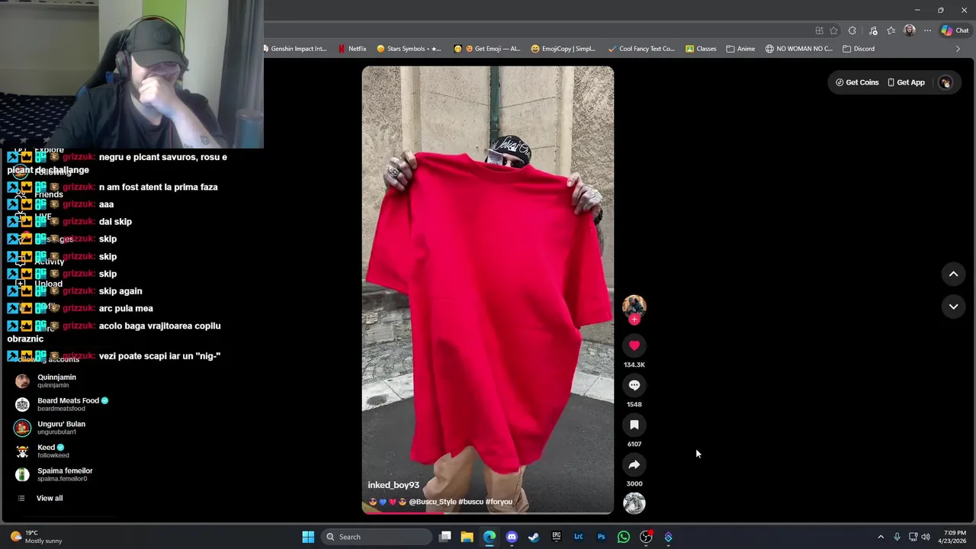Open NO WOMAN NO C... bookmark

point(799,49)
